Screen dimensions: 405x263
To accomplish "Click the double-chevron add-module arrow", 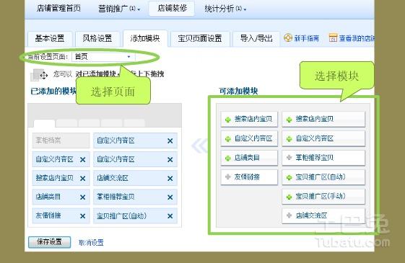I will coord(199,146).
